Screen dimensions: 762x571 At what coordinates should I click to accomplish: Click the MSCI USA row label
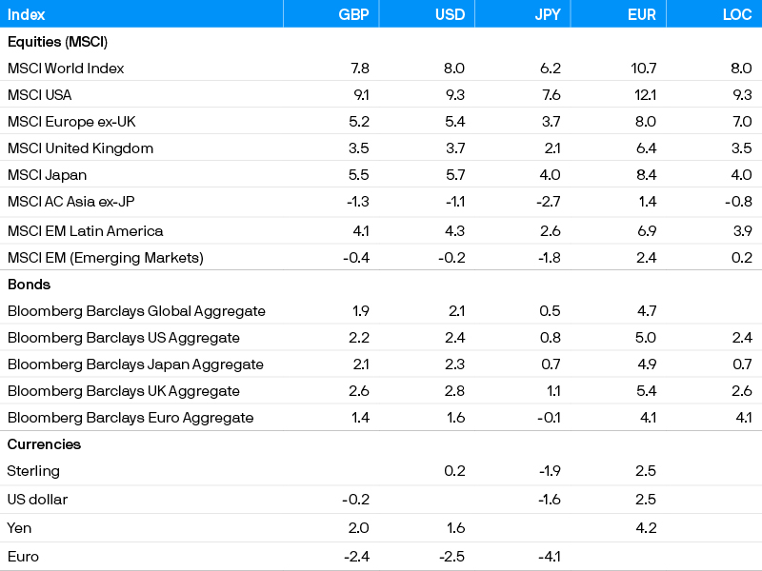(x=39, y=95)
